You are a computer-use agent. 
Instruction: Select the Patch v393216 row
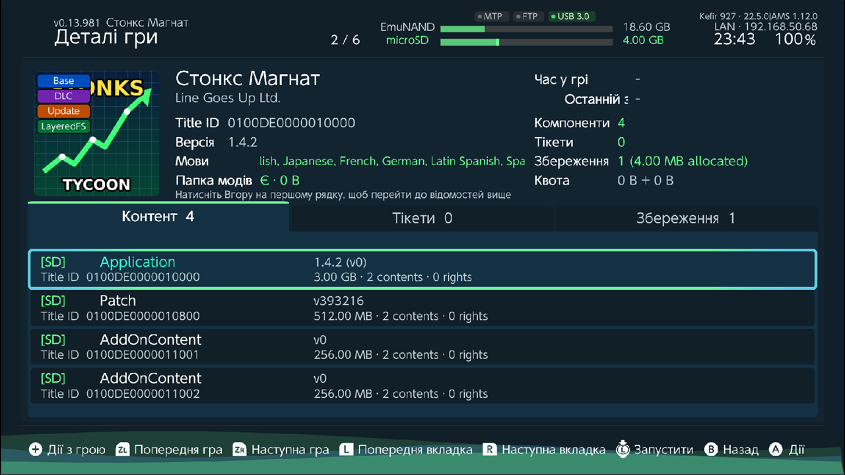[422, 308]
